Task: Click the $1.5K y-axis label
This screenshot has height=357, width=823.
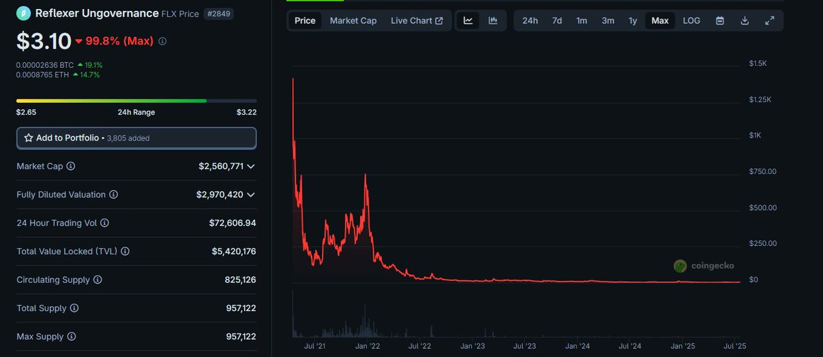Action: click(x=758, y=63)
